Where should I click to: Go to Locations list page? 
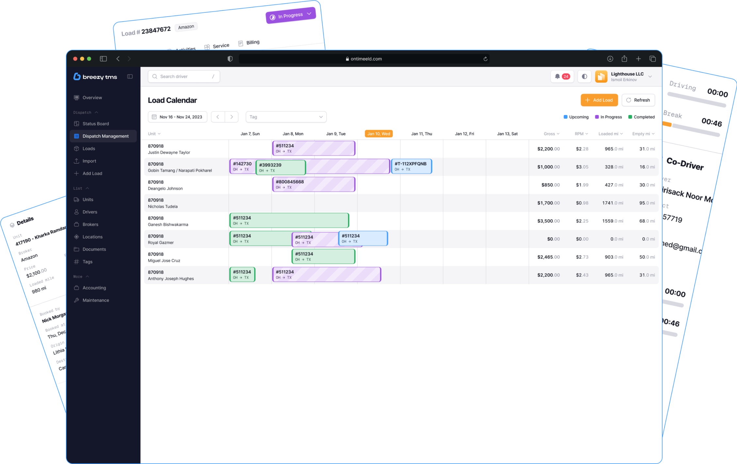pyautogui.click(x=92, y=237)
